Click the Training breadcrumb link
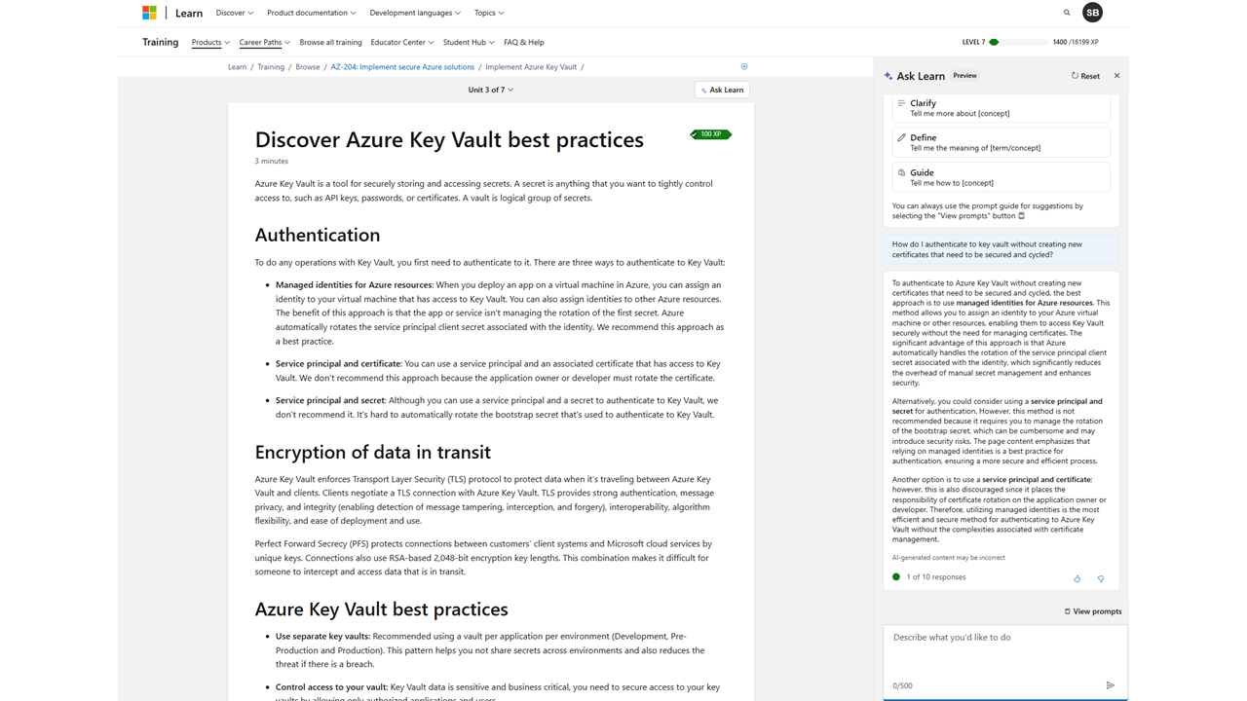The height and width of the screenshot is (701, 1247). [271, 67]
